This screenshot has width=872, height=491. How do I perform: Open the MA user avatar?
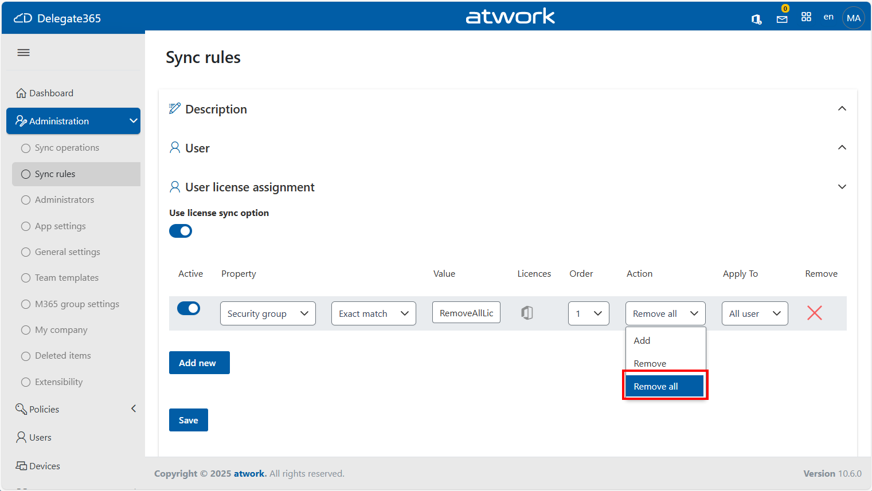(853, 18)
